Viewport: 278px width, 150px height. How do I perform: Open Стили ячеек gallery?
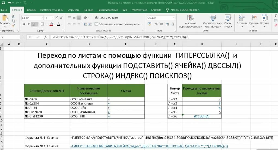(x=228, y=21)
